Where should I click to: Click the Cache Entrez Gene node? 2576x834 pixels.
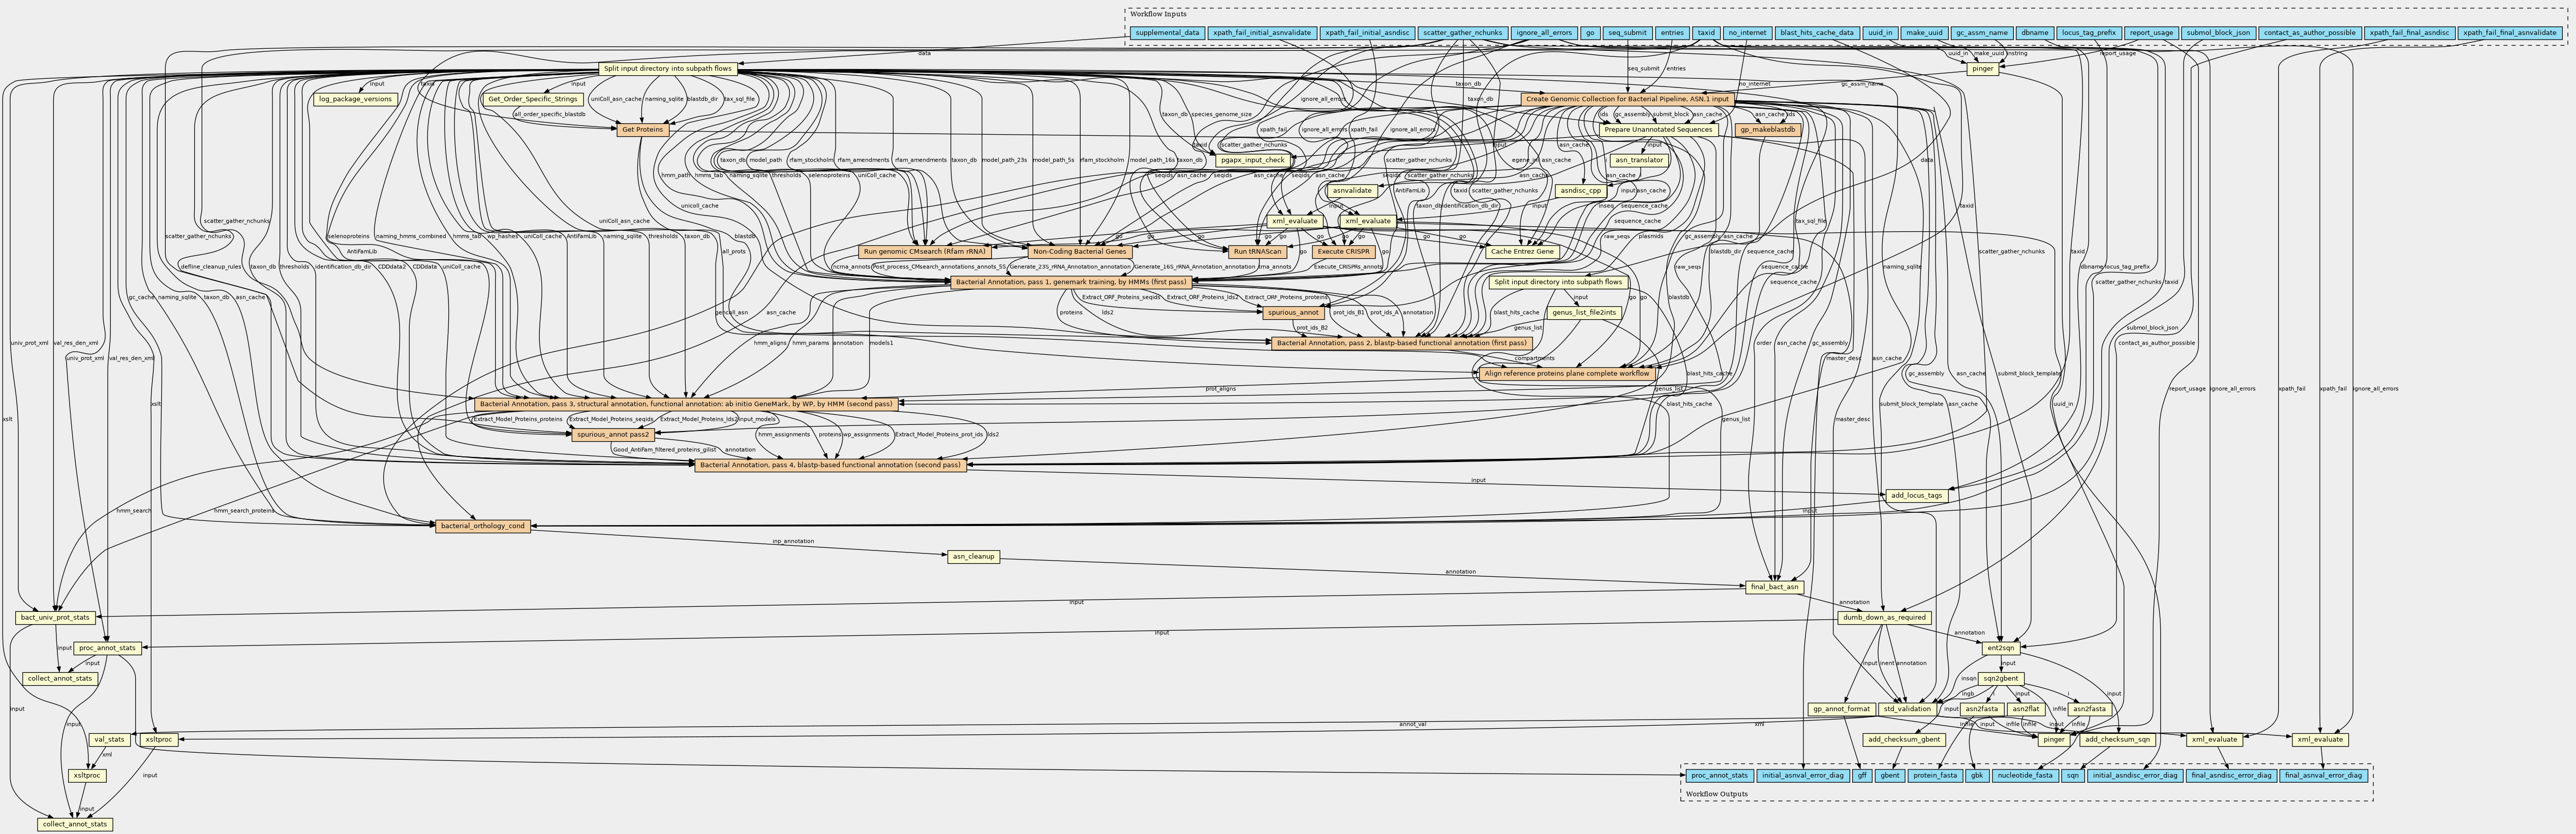[x=1522, y=252]
